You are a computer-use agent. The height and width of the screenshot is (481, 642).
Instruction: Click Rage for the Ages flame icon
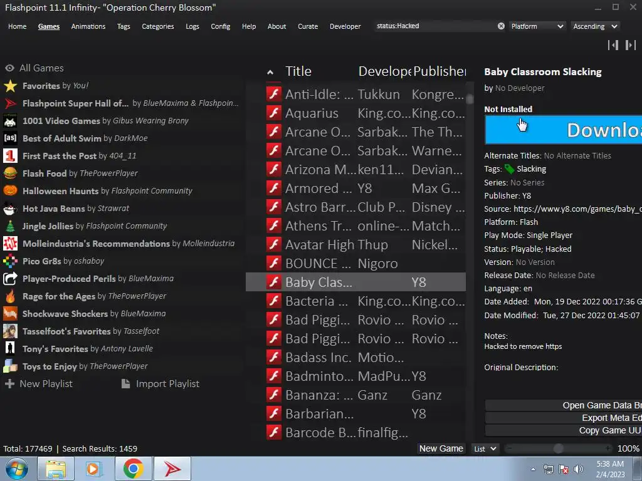pos(10,296)
